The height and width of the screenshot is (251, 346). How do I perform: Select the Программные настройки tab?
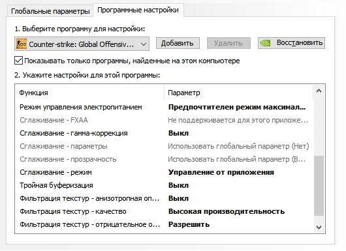pos(138,10)
